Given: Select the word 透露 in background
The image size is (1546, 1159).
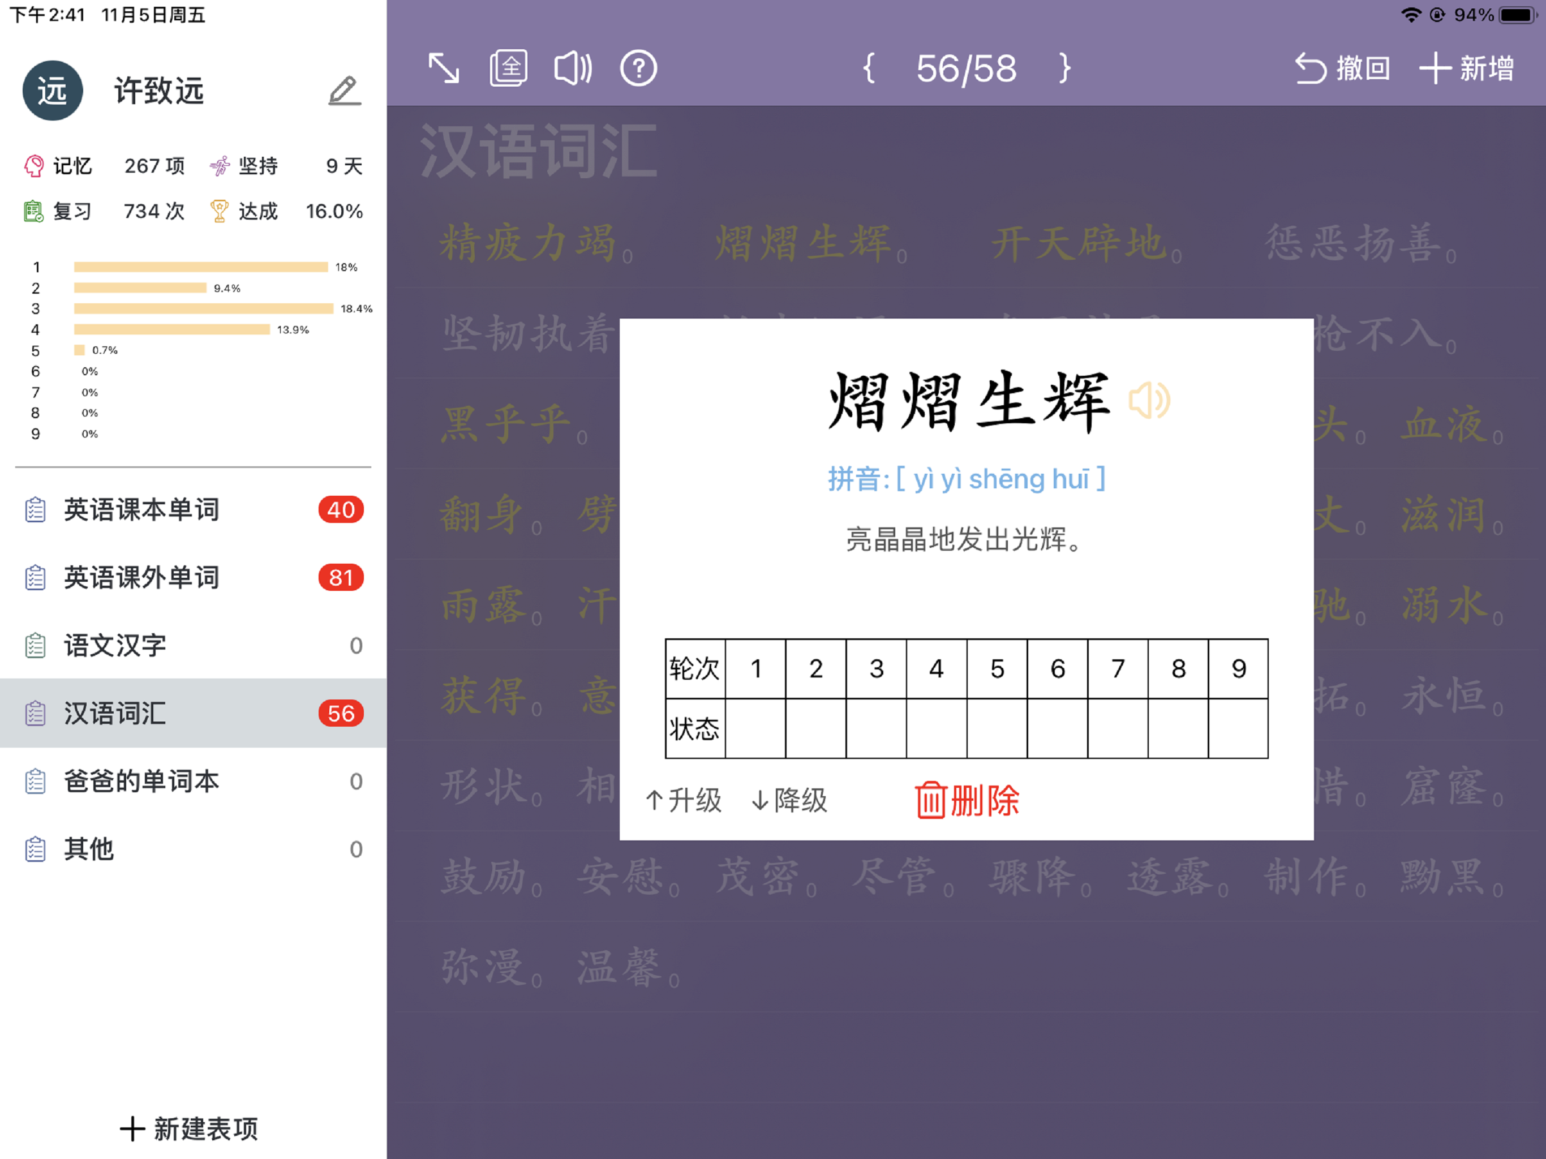Looking at the screenshot, I should click(x=1170, y=877).
